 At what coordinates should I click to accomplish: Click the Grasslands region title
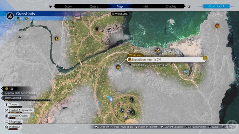pyautogui.click(x=25, y=14)
